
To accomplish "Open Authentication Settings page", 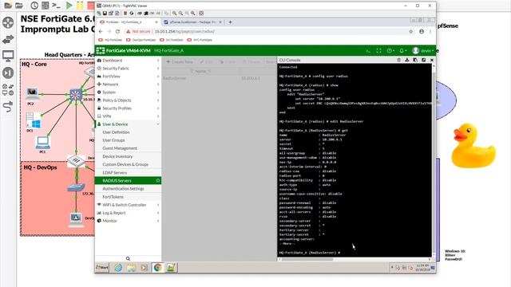I will 123,189.
